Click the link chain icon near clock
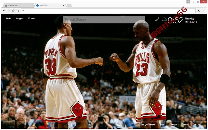Viewport: 208px width, 130px height. point(157,19)
